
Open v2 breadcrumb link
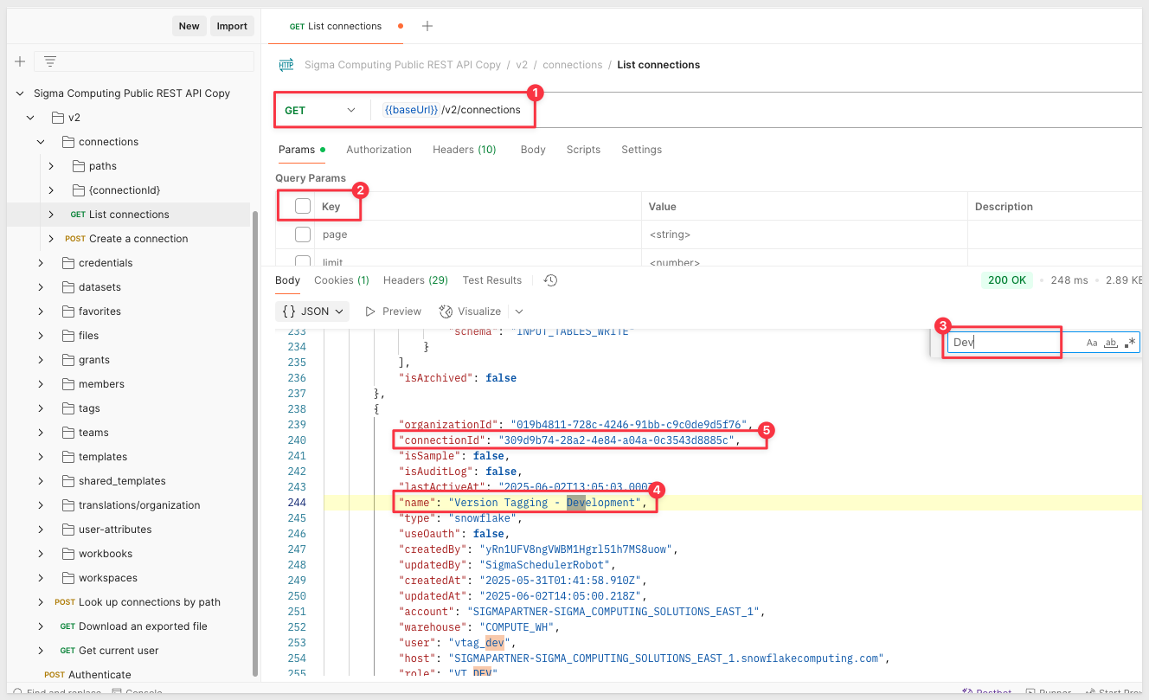(x=522, y=65)
